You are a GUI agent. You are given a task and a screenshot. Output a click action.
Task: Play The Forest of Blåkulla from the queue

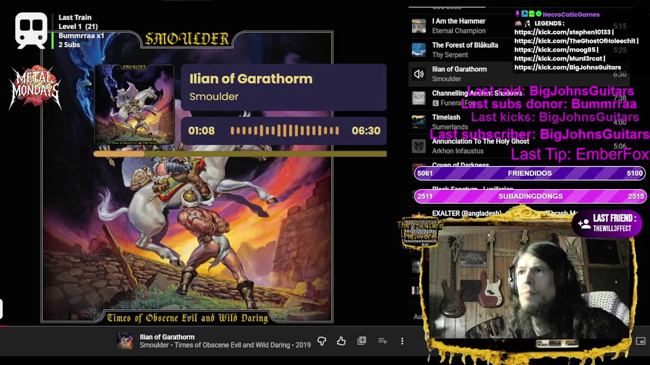pyautogui.click(x=465, y=45)
